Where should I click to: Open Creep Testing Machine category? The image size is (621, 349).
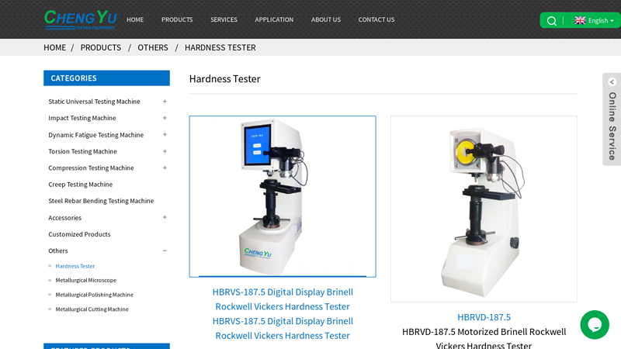[x=81, y=185]
